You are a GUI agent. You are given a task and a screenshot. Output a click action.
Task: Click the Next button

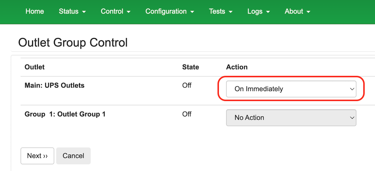pyautogui.click(x=37, y=156)
